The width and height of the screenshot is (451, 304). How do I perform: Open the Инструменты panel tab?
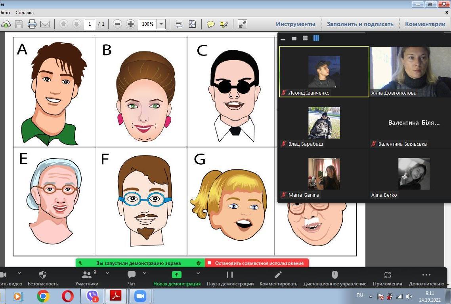tap(296, 24)
